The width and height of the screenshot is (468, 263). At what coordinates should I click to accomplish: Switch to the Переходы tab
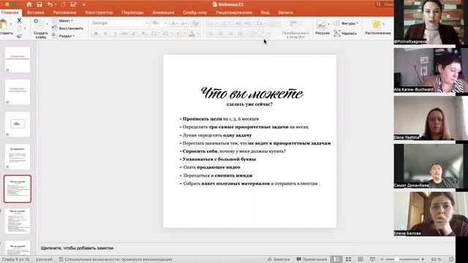click(132, 12)
